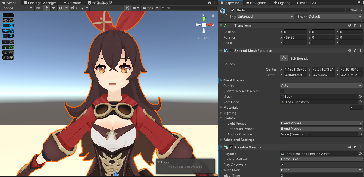Open the Quality Auto dropdown
Viewport: 364px width, 177px height.
(321, 86)
